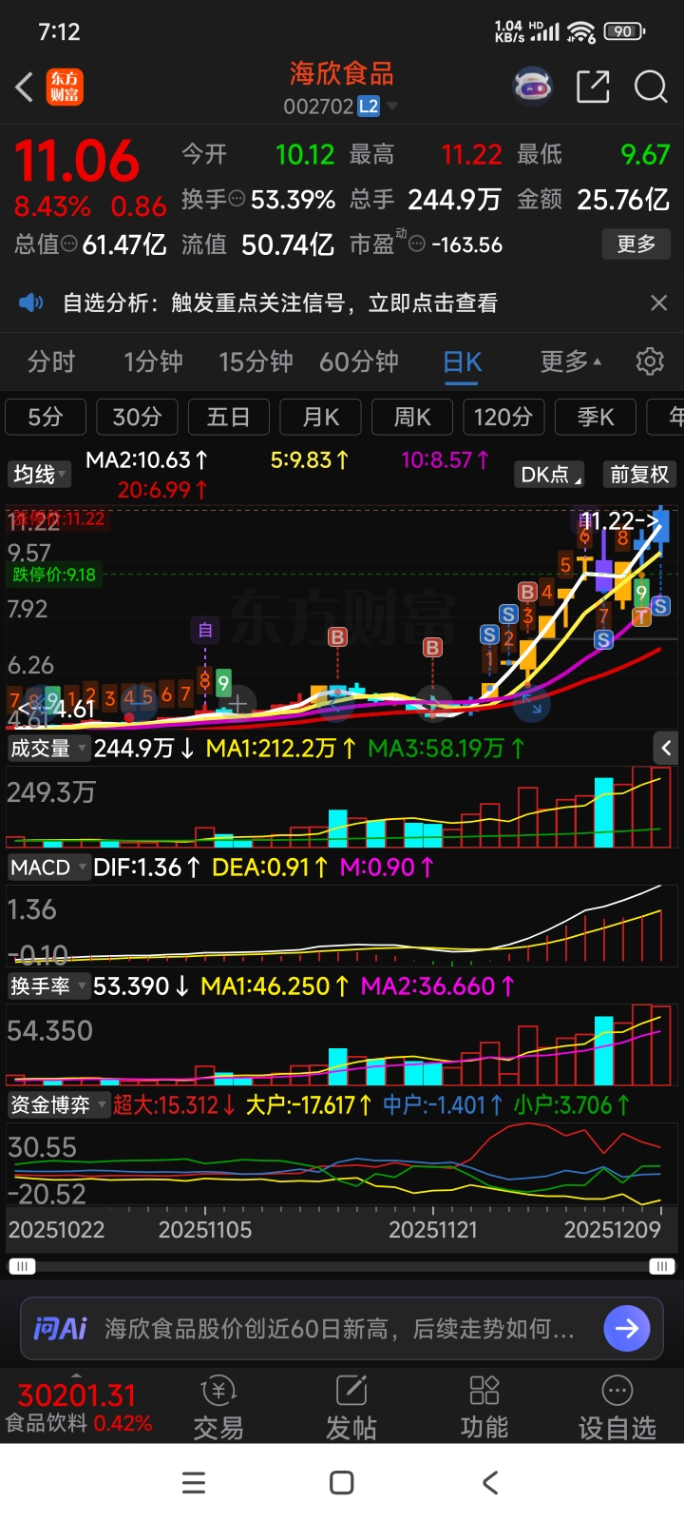Switch to 1分钟 tab

[153, 361]
